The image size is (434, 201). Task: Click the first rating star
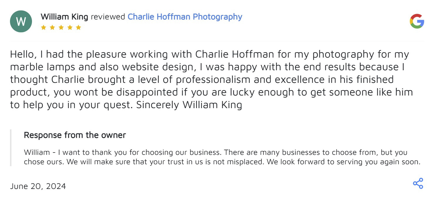(43, 27)
